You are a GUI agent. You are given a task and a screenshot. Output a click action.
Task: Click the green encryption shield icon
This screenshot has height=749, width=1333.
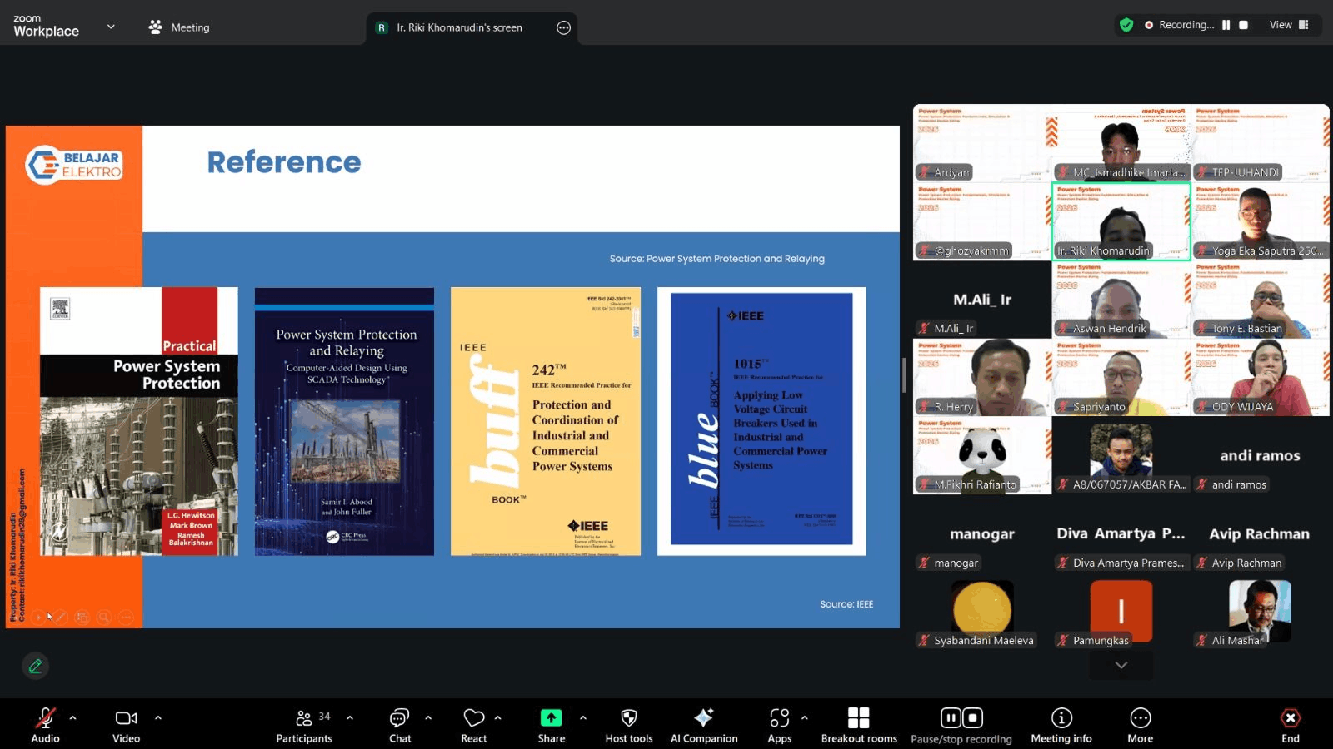point(1126,25)
